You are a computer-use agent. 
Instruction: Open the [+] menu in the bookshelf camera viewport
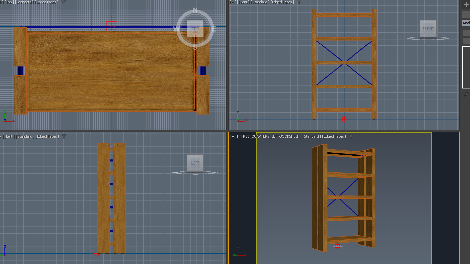pos(233,136)
